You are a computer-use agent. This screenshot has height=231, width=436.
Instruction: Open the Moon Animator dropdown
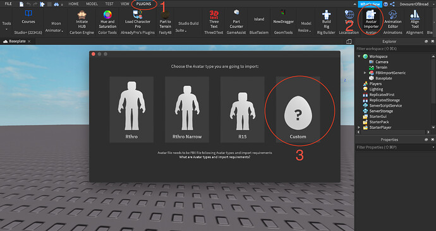[x=56, y=27]
